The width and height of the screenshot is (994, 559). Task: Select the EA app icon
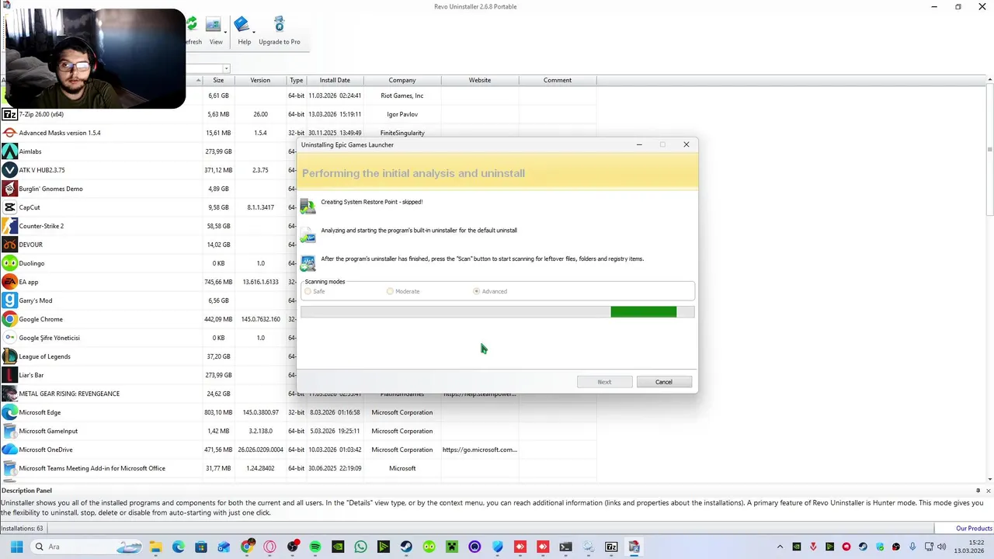coord(9,282)
